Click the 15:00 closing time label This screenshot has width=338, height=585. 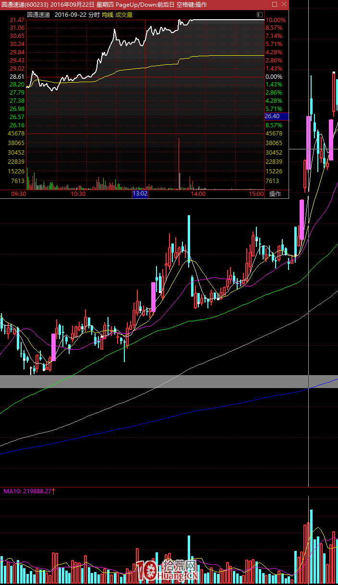(x=257, y=194)
